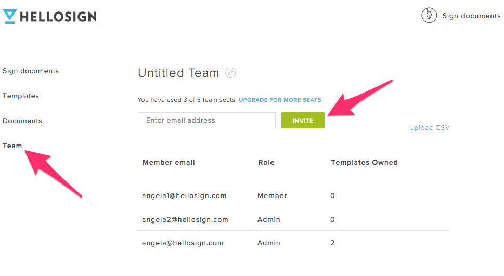The height and width of the screenshot is (276, 504).
Task: Click Admin role for angela@hellosign.com
Action: click(269, 243)
